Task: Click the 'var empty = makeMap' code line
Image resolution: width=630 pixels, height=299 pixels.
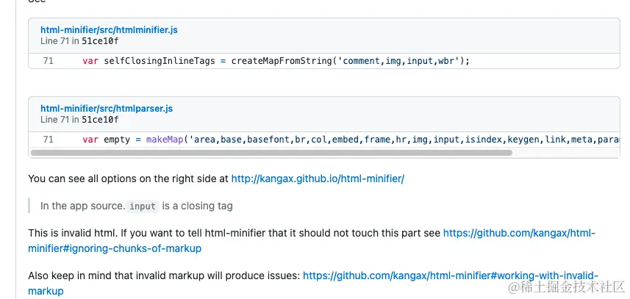Action: click(351, 140)
